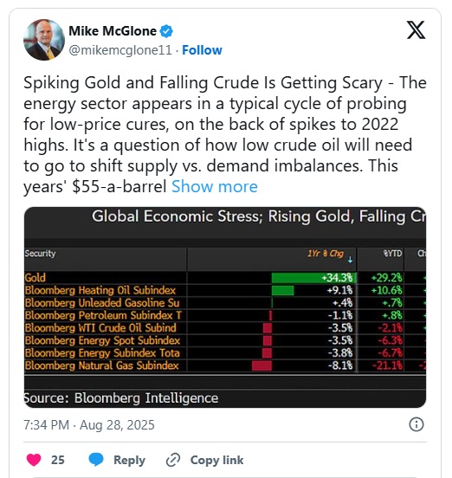Click the Copy link label

tap(216, 460)
